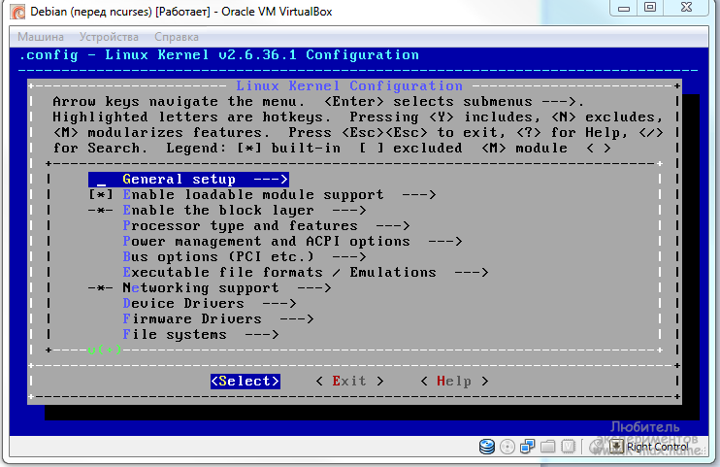Toggle Enable loadable module support checkbox
Image resolution: width=720 pixels, height=467 pixels.
tap(101, 195)
